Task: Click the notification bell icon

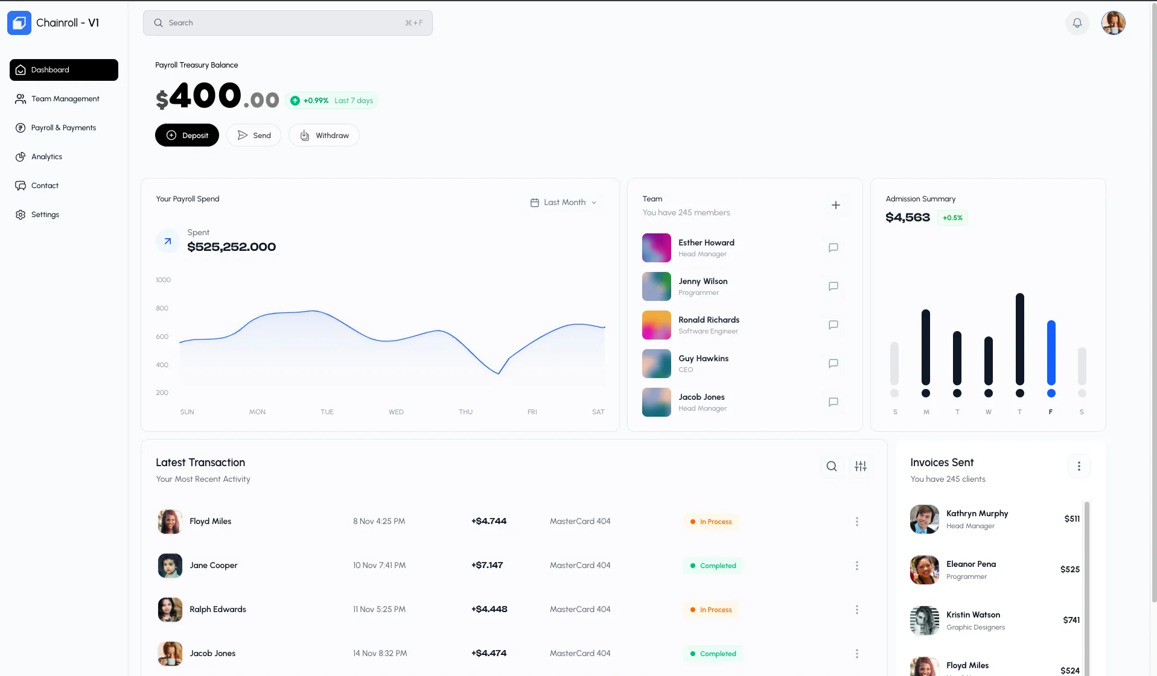Action: pyautogui.click(x=1077, y=23)
